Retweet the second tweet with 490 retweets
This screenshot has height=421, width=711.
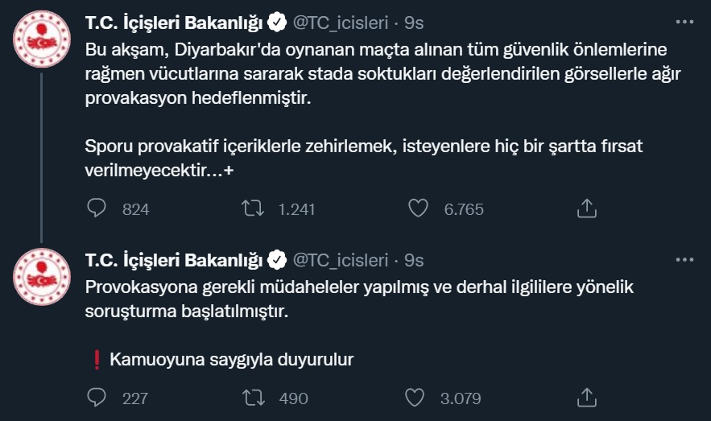[x=254, y=398]
